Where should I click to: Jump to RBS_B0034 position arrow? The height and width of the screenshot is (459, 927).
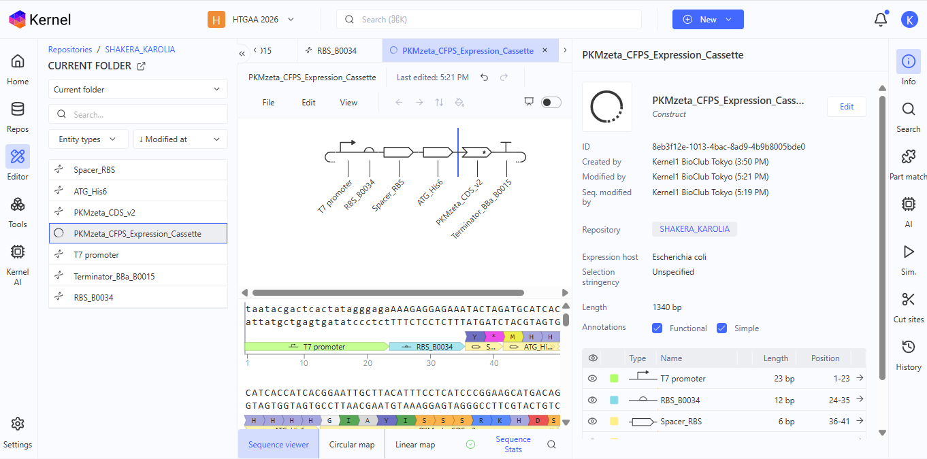(860, 400)
